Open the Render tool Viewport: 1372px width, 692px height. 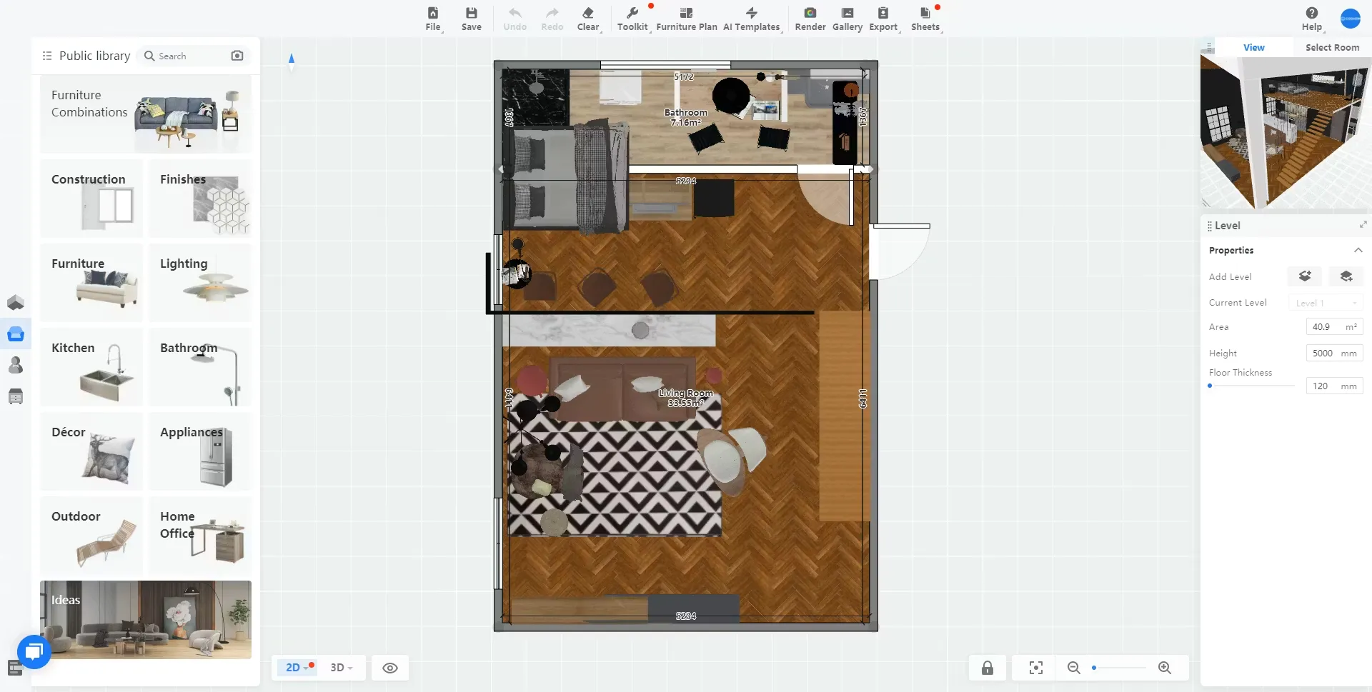point(810,19)
